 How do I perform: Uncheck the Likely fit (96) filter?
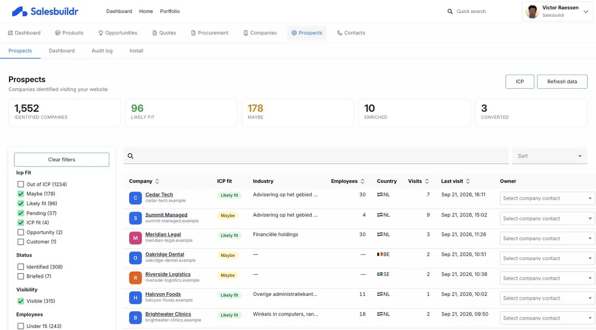click(x=20, y=203)
